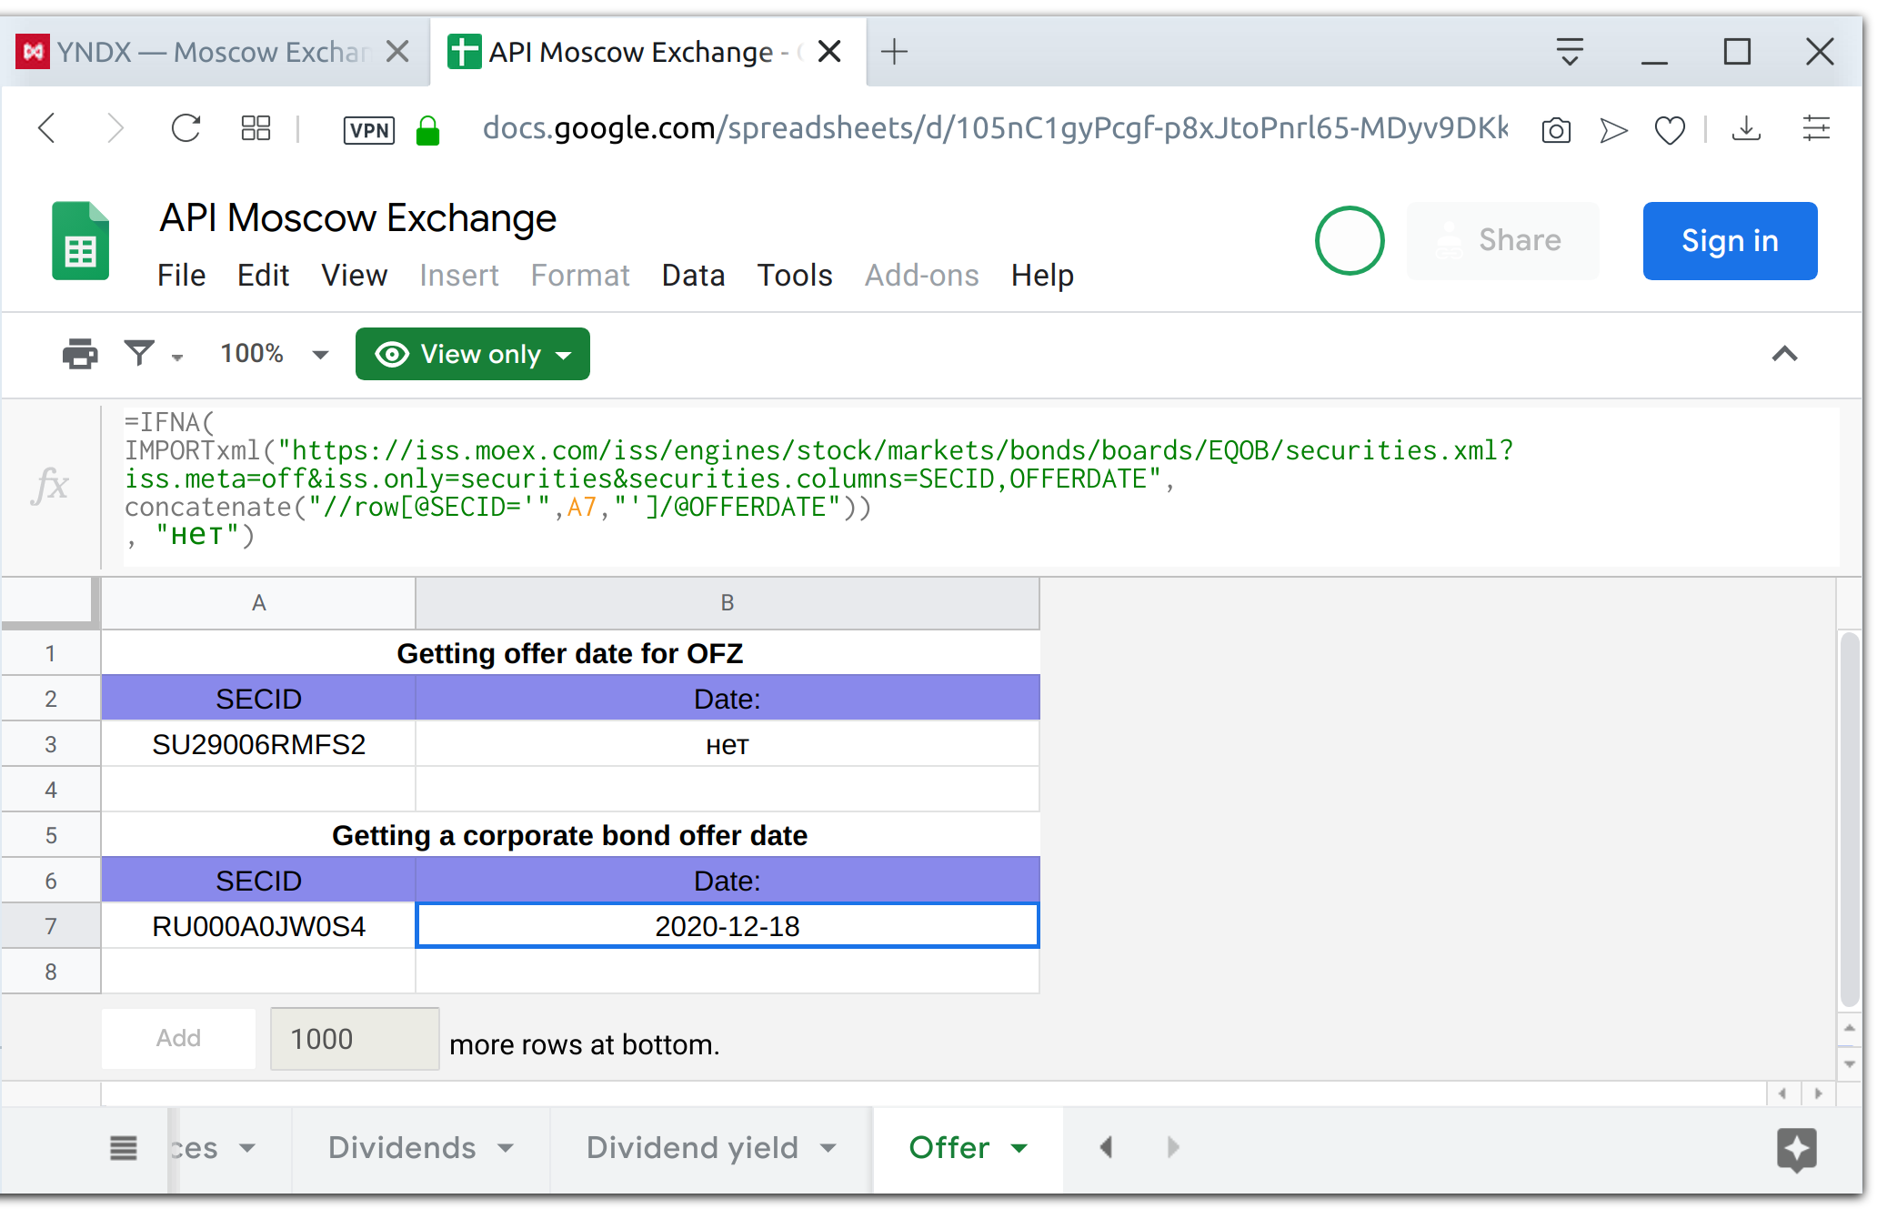
Task: Open the Add-ons menu
Action: [921, 275]
